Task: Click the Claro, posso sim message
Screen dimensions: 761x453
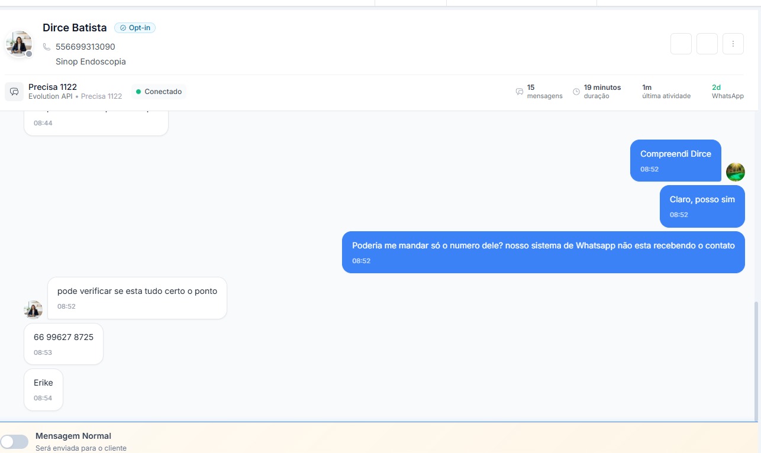Action: click(702, 206)
